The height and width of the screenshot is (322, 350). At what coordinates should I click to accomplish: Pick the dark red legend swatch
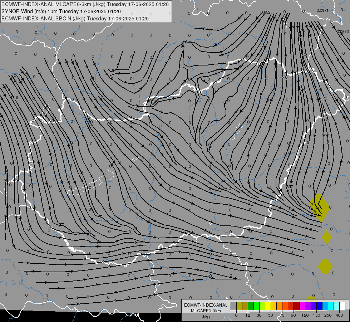tap(296, 306)
